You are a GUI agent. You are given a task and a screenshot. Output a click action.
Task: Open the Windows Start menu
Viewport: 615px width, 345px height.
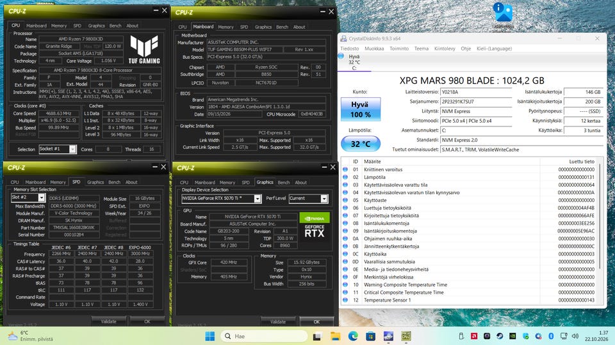click(210, 336)
